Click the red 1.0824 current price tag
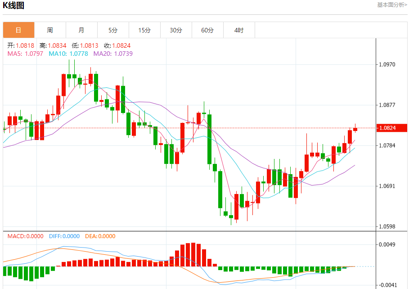Screen dimensions: 409x289 (x=391, y=128)
